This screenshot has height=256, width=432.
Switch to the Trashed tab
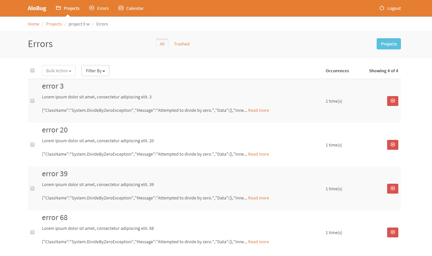[x=182, y=44]
